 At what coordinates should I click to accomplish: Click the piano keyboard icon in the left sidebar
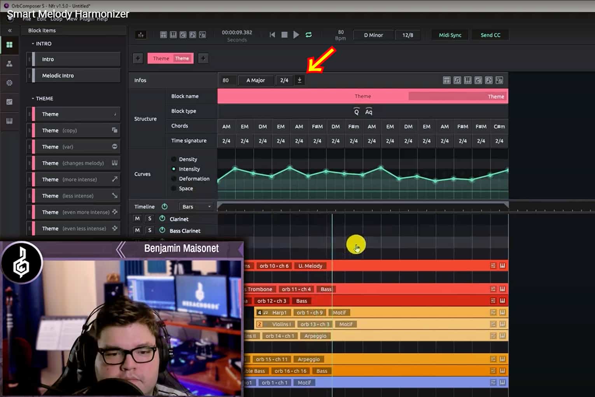coord(9,121)
